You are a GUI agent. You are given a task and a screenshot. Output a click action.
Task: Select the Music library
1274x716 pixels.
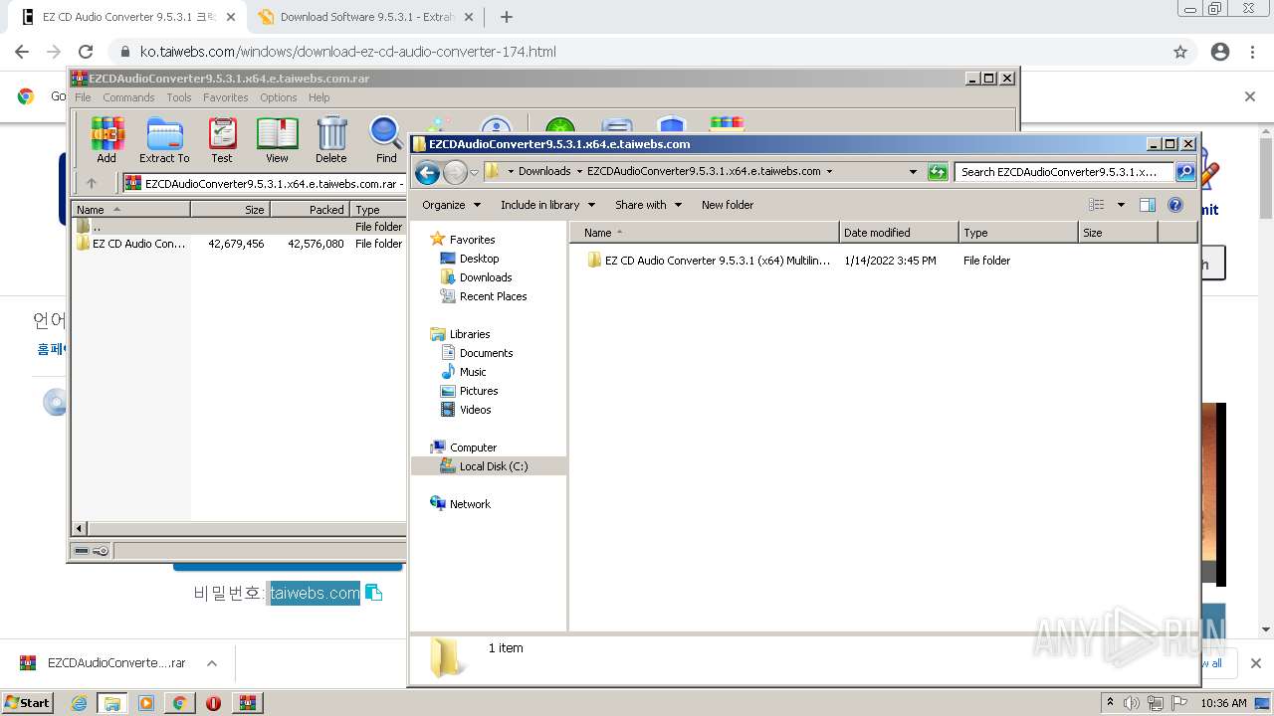(473, 372)
